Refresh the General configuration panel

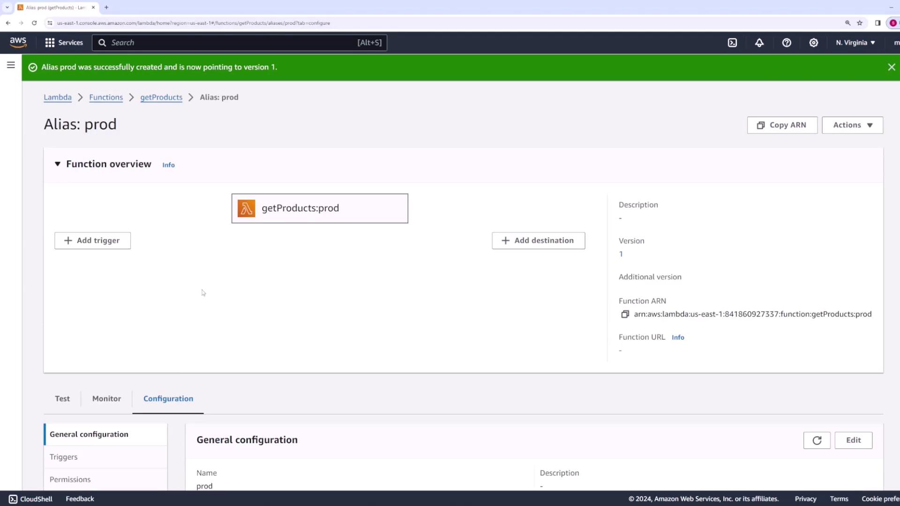[x=817, y=440]
